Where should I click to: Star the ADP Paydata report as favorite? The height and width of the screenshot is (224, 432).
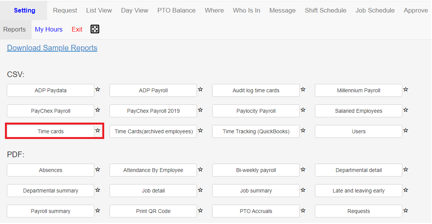(97, 90)
